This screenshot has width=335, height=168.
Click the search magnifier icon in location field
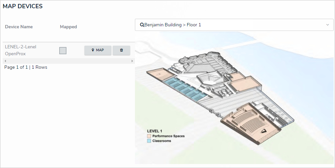[142, 25]
